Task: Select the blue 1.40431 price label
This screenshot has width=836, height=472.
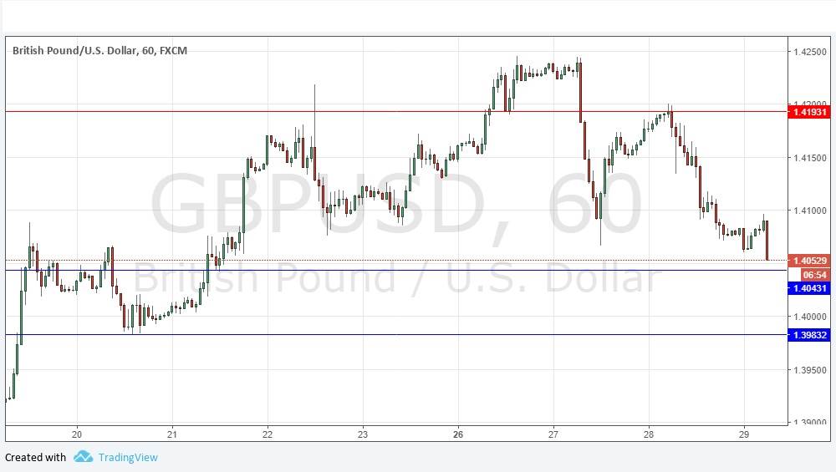Action: click(x=808, y=288)
